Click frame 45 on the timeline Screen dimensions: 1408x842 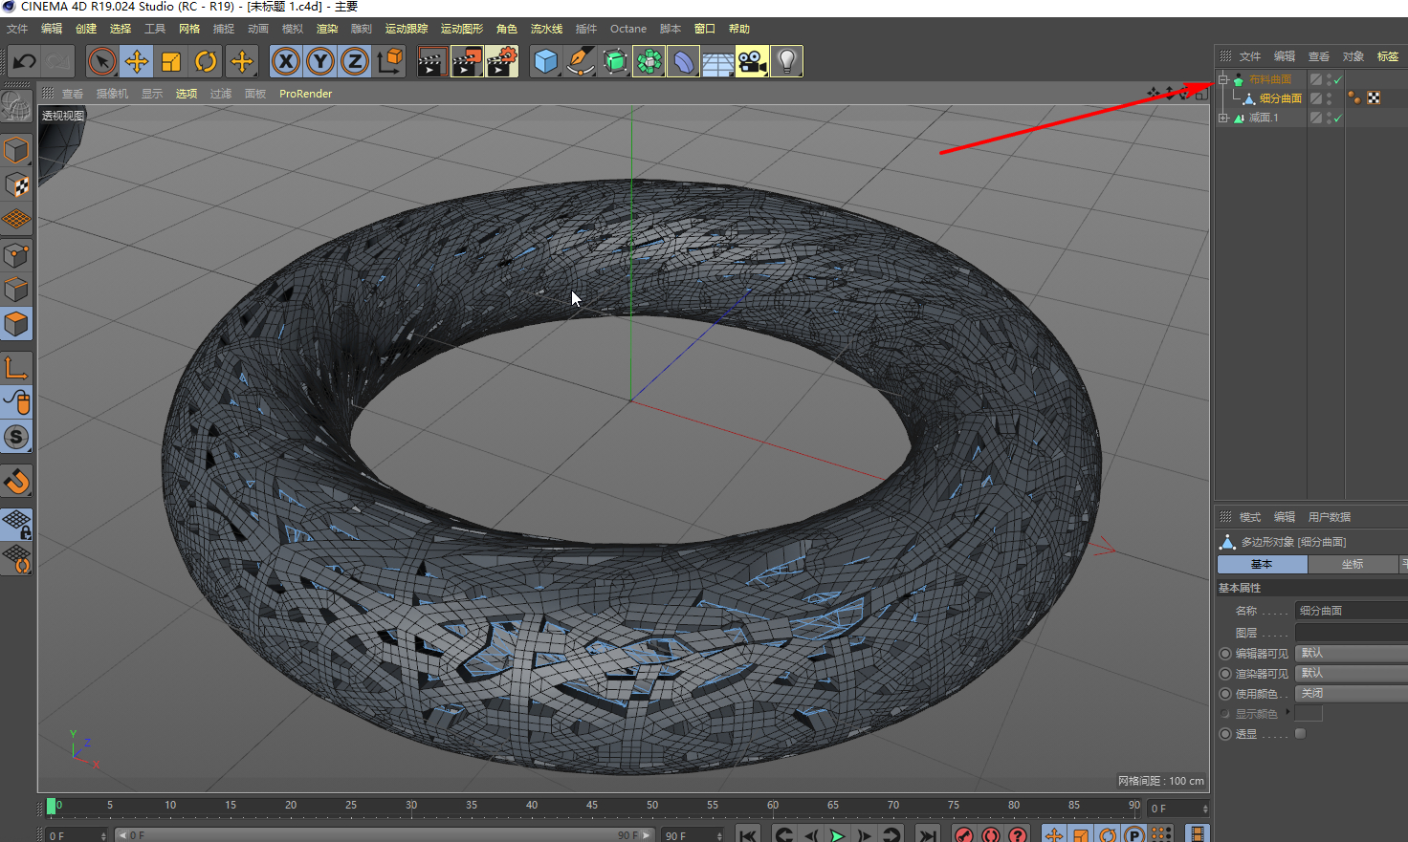592,806
